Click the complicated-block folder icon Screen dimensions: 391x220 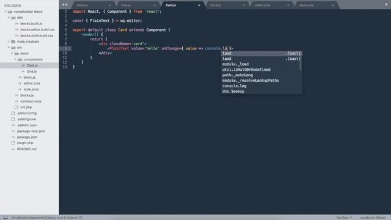coord(10,12)
